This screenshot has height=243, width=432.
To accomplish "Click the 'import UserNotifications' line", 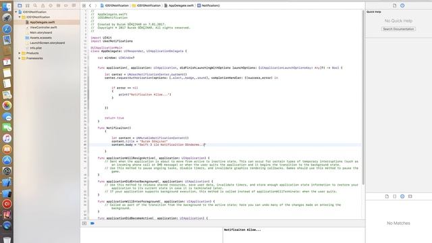I will point(111,41).
